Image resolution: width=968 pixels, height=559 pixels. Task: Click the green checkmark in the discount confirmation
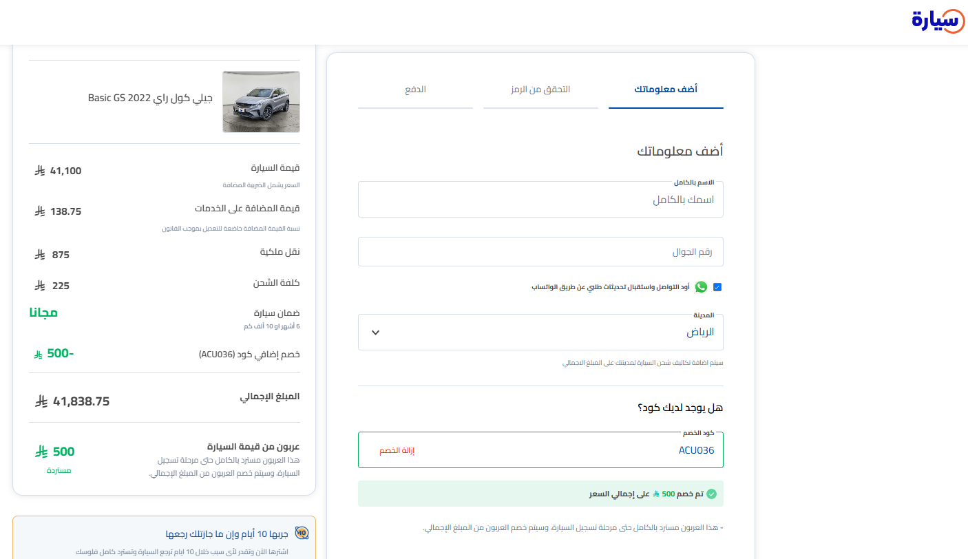713,494
